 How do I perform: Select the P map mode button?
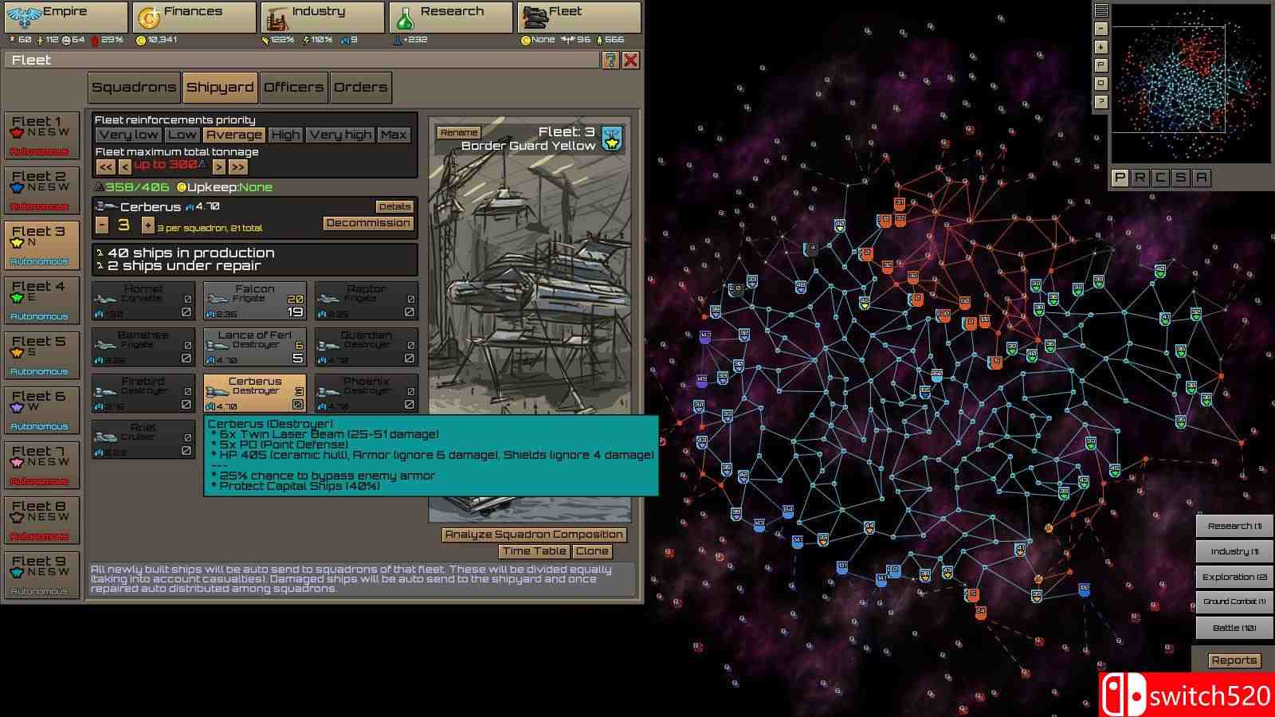click(1120, 178)
